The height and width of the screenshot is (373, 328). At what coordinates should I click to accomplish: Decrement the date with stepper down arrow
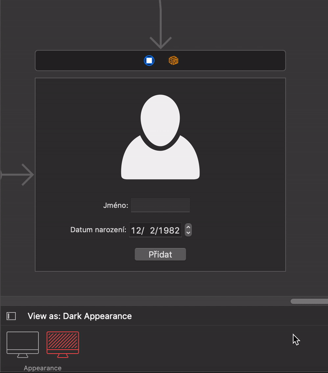(x=188, y=233)
